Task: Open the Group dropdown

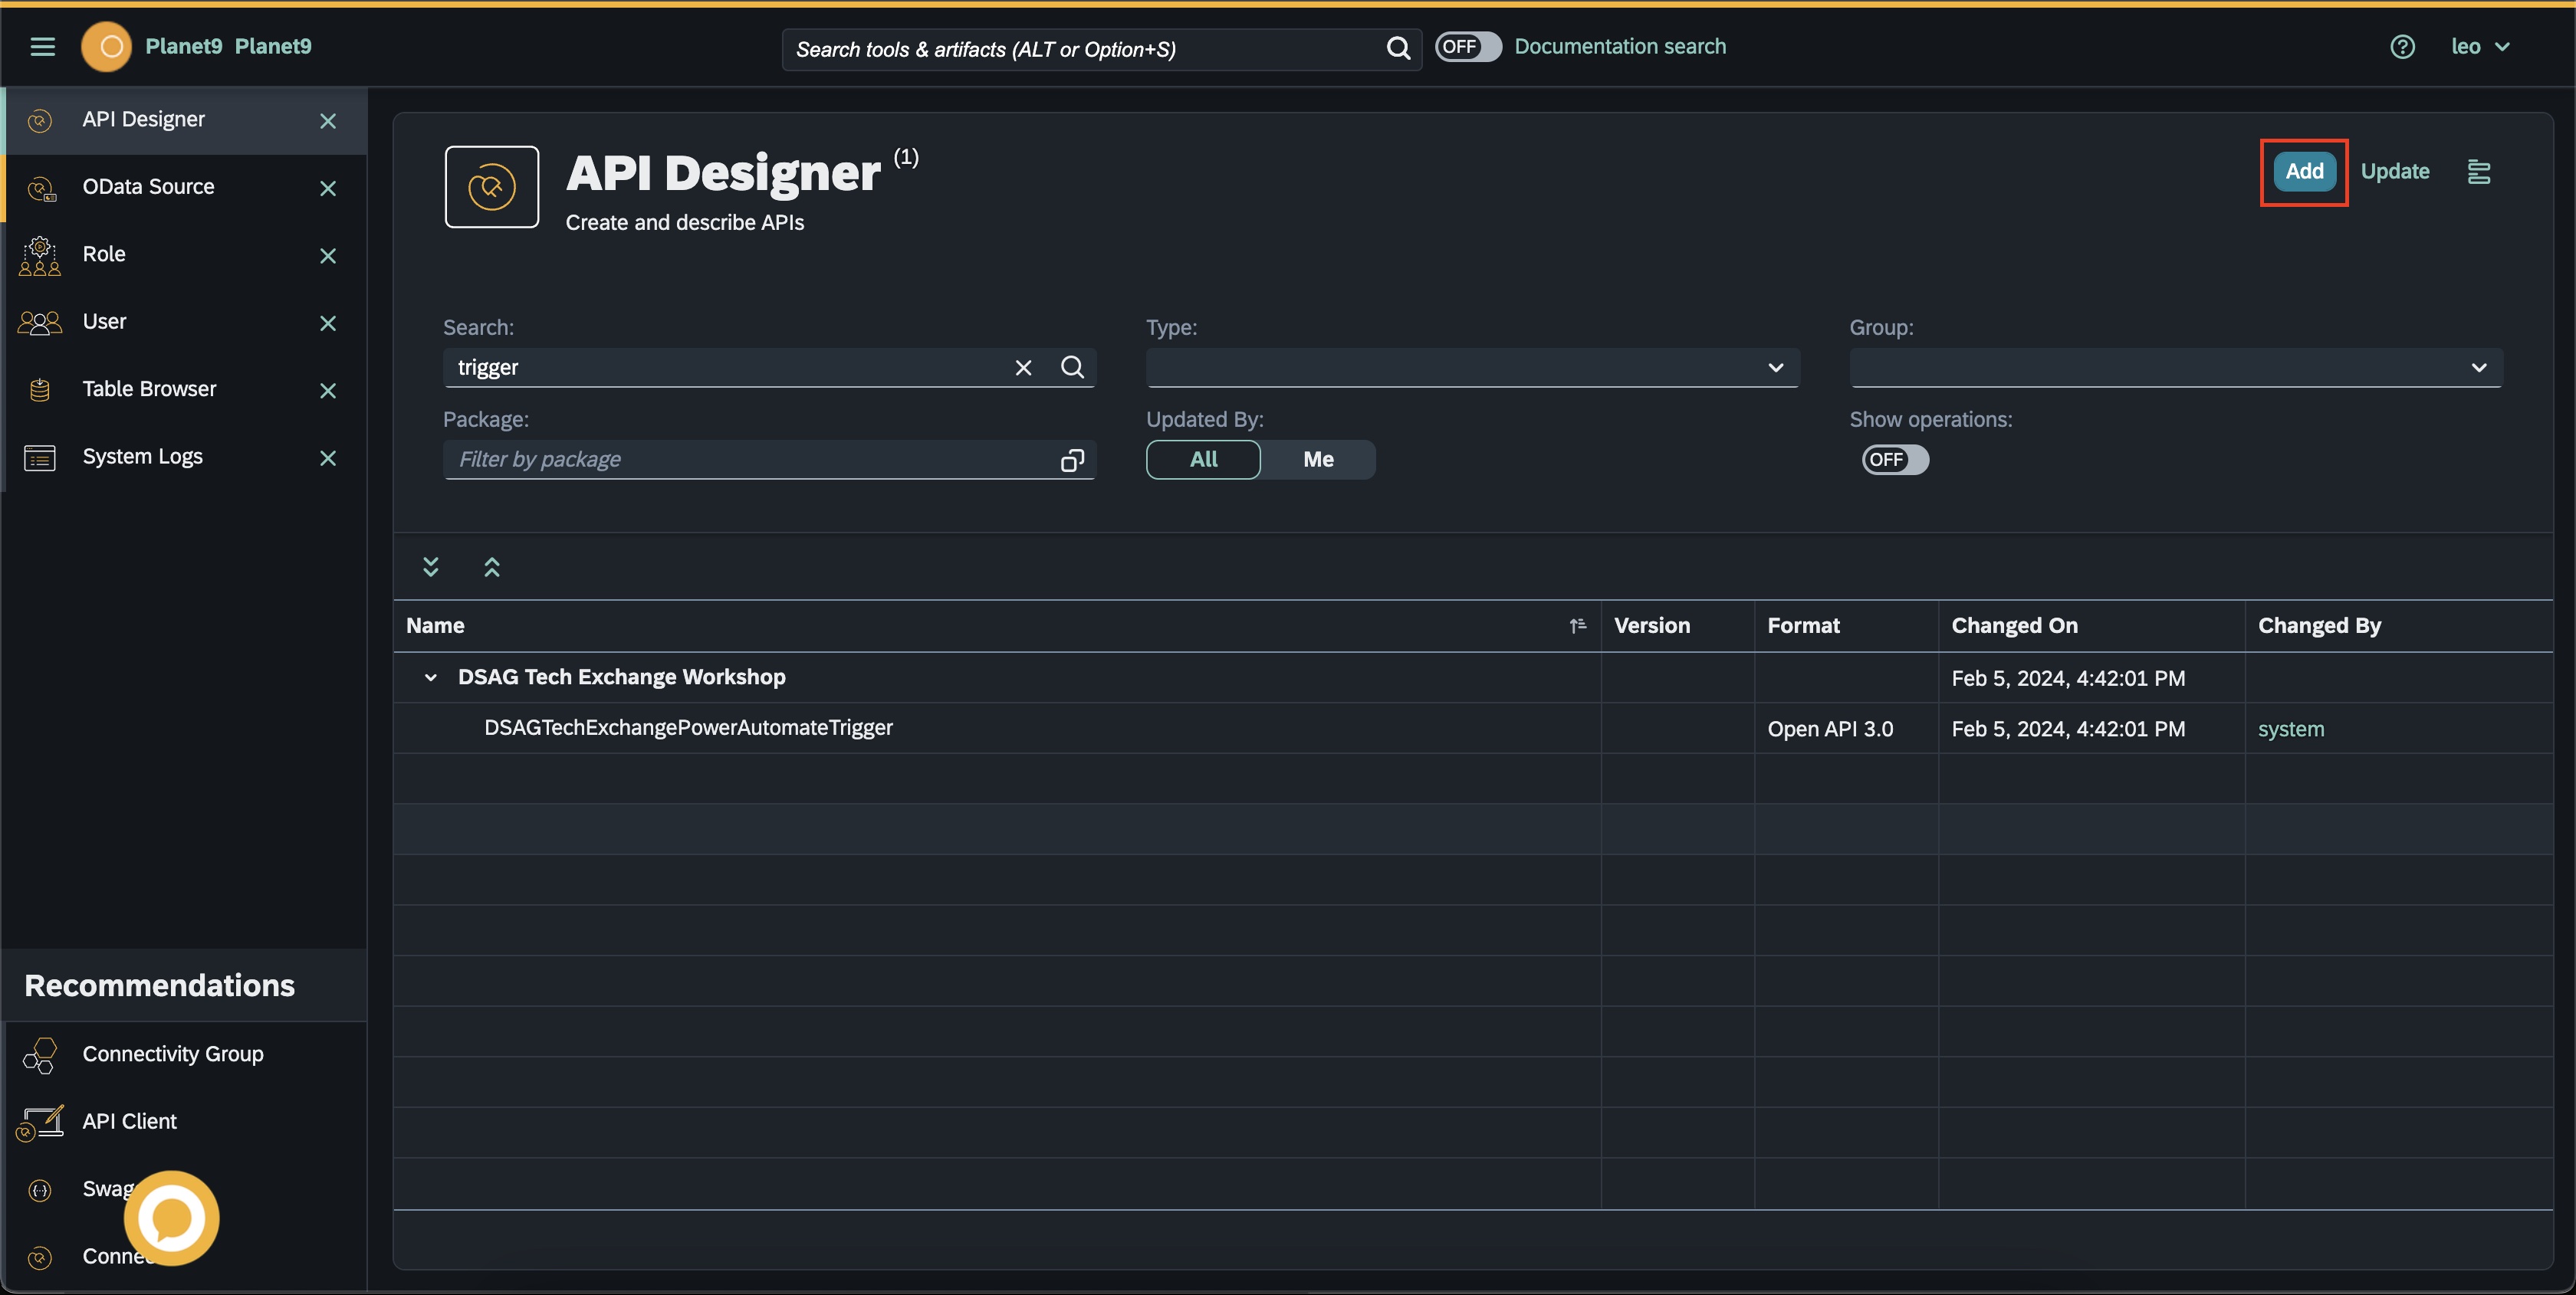Action: tap(2176, 368)
